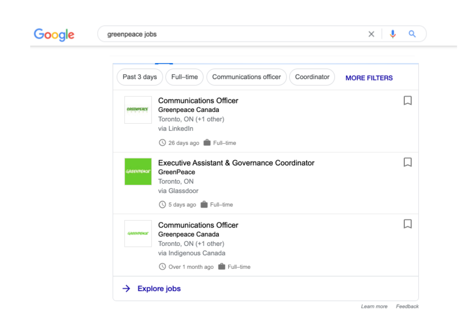Click the search magnifier icon
This screenshot has height=324, width=465.
click(412, 33)
